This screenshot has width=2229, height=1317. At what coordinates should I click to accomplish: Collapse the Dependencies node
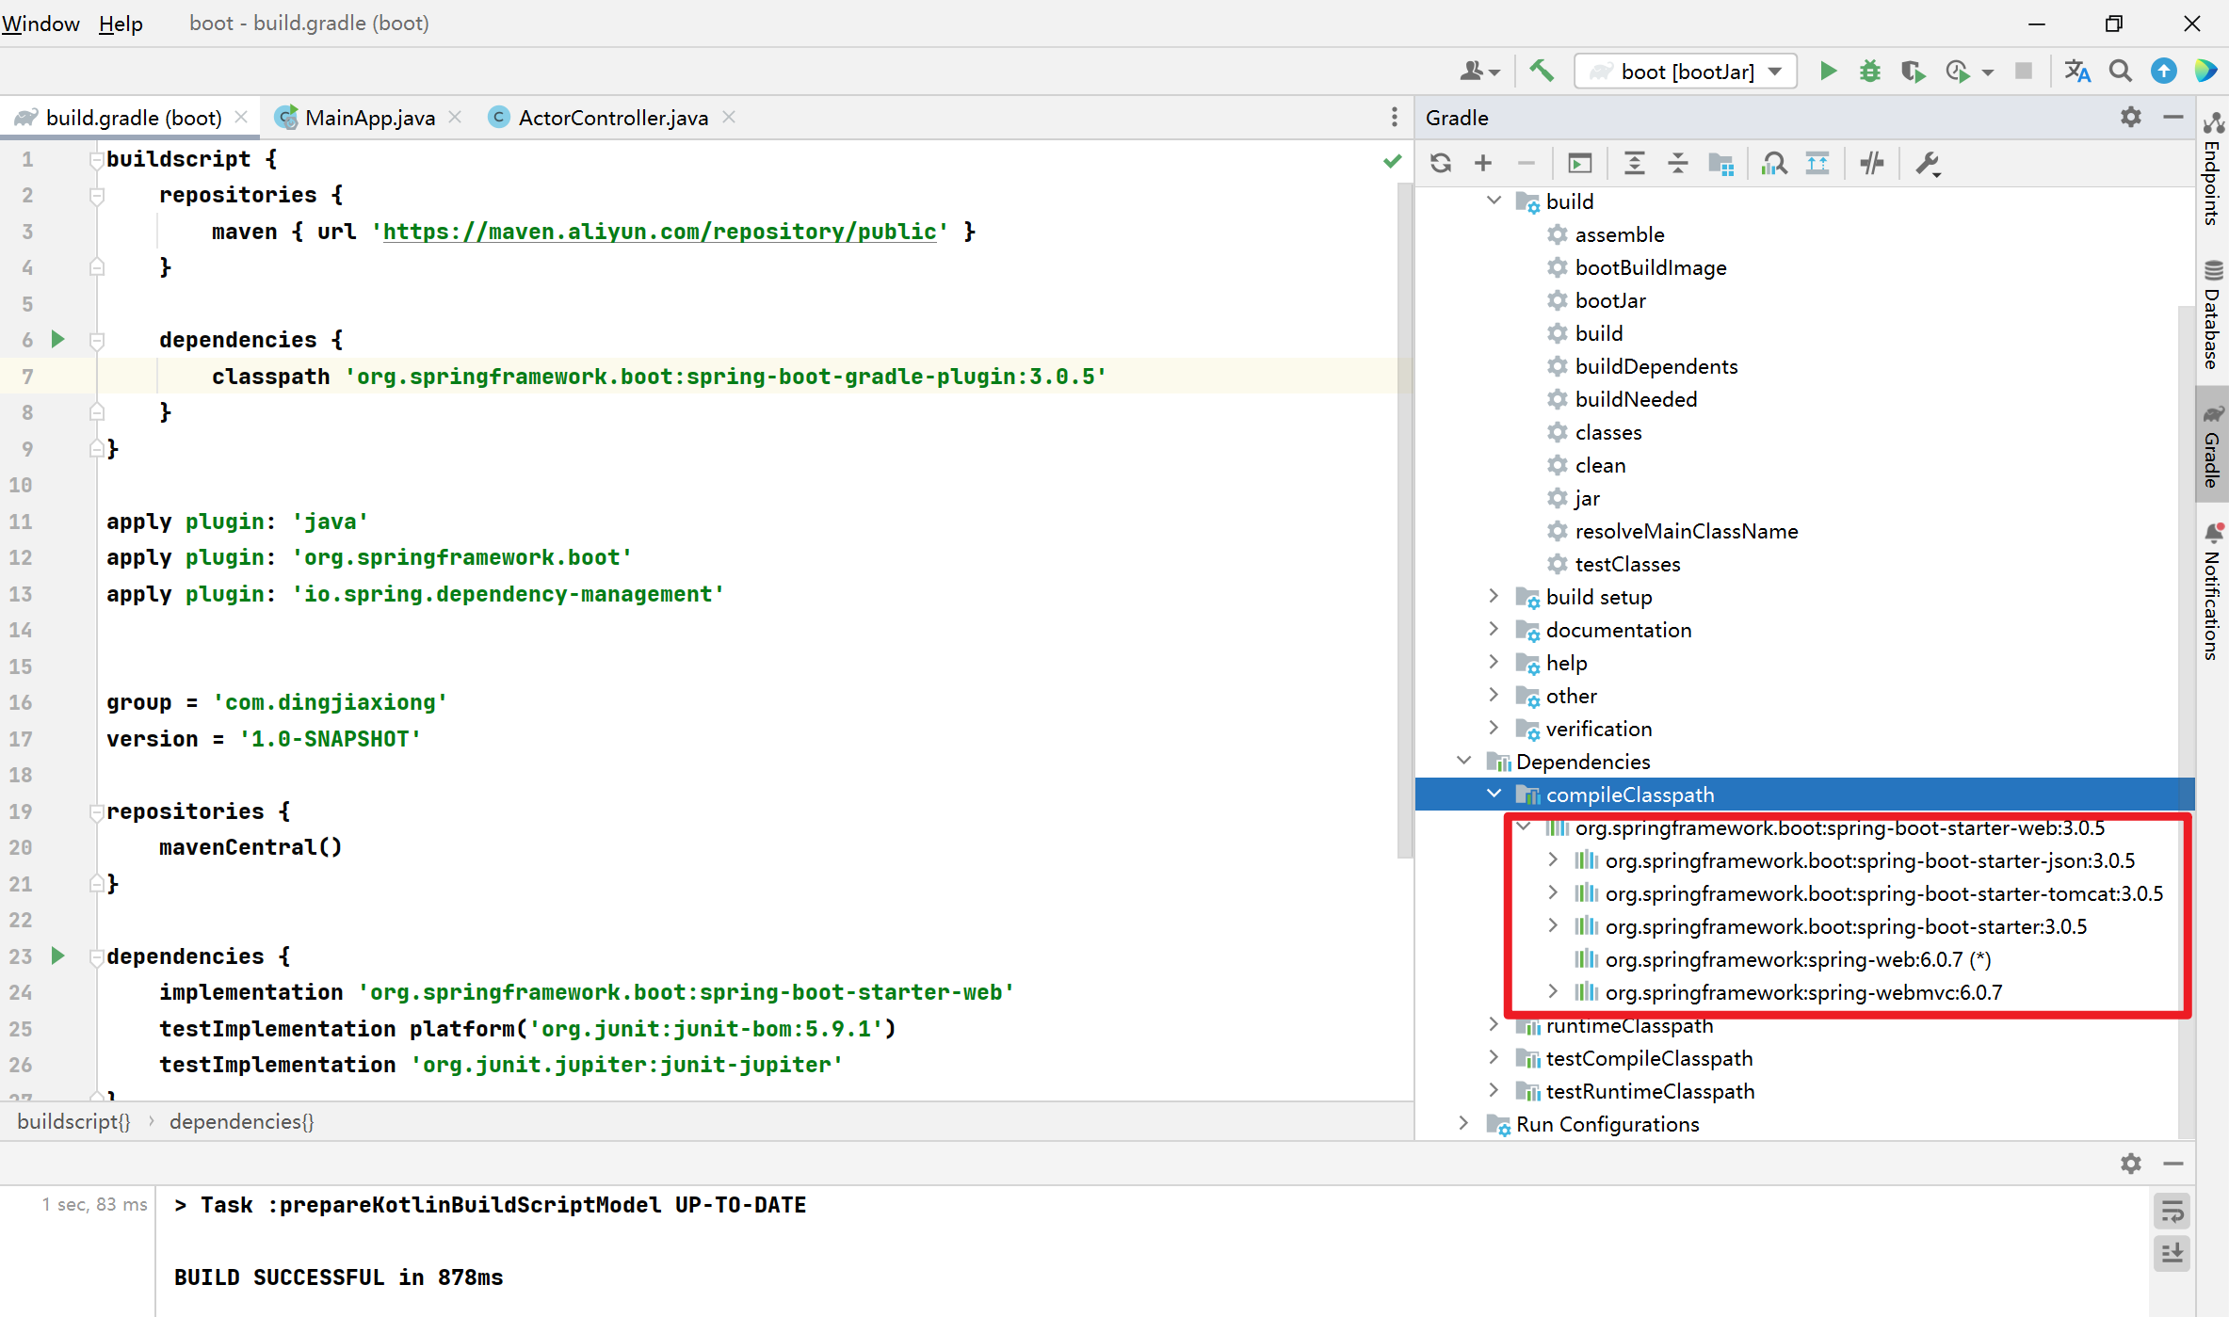coord(1463,761)
